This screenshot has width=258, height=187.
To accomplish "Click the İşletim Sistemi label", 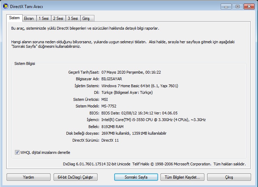I will click(x=87, y=86).
